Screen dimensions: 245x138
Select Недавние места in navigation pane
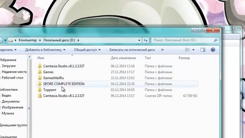point(14,72)
